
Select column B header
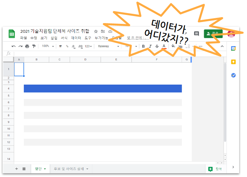[x=37, y=60]
